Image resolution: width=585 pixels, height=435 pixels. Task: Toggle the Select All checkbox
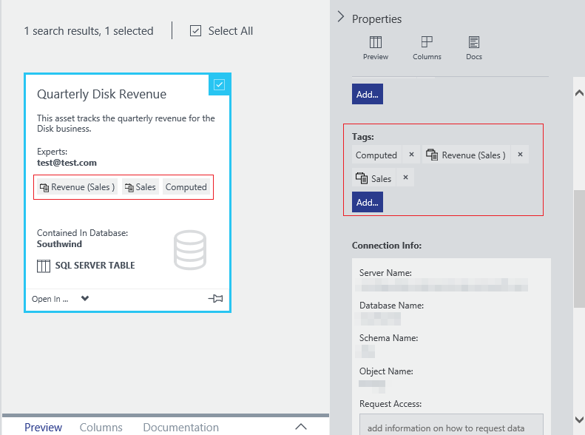(x=195, y=30)
